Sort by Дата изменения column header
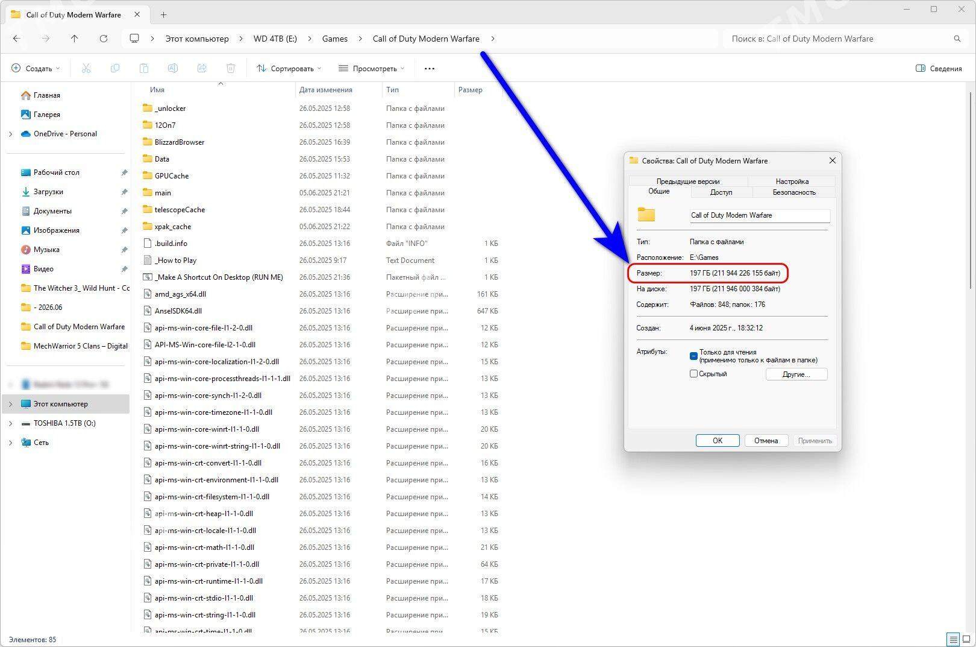This screenshot has height=647, width=976. (x=325, y=90)
